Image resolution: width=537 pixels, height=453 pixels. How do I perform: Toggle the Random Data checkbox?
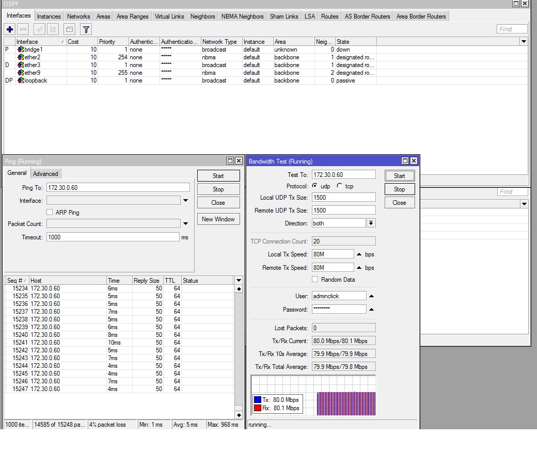[315, 280]
